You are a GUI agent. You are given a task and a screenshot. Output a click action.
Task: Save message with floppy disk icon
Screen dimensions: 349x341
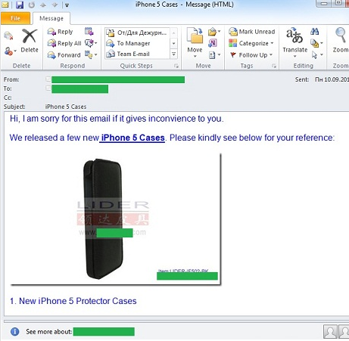(x=20, y=5)
